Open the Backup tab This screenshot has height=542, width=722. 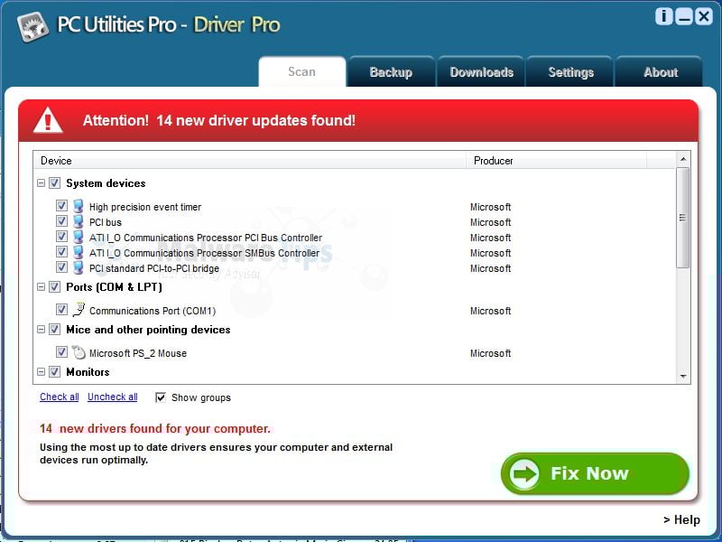[391, 72]
